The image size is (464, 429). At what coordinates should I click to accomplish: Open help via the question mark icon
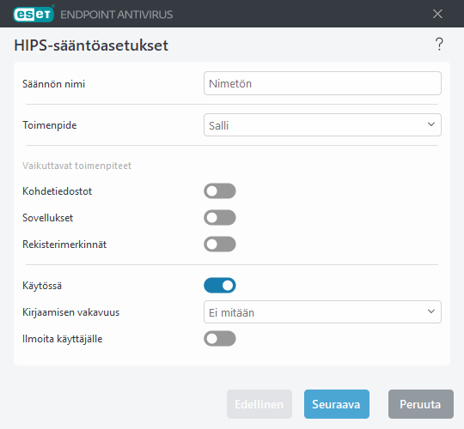point(439,45)
